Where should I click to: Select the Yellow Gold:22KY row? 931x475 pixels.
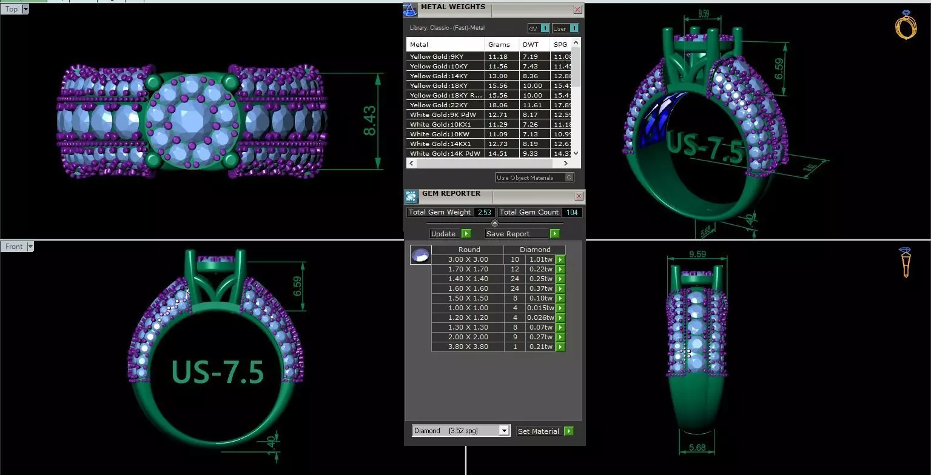pos(489,105)
